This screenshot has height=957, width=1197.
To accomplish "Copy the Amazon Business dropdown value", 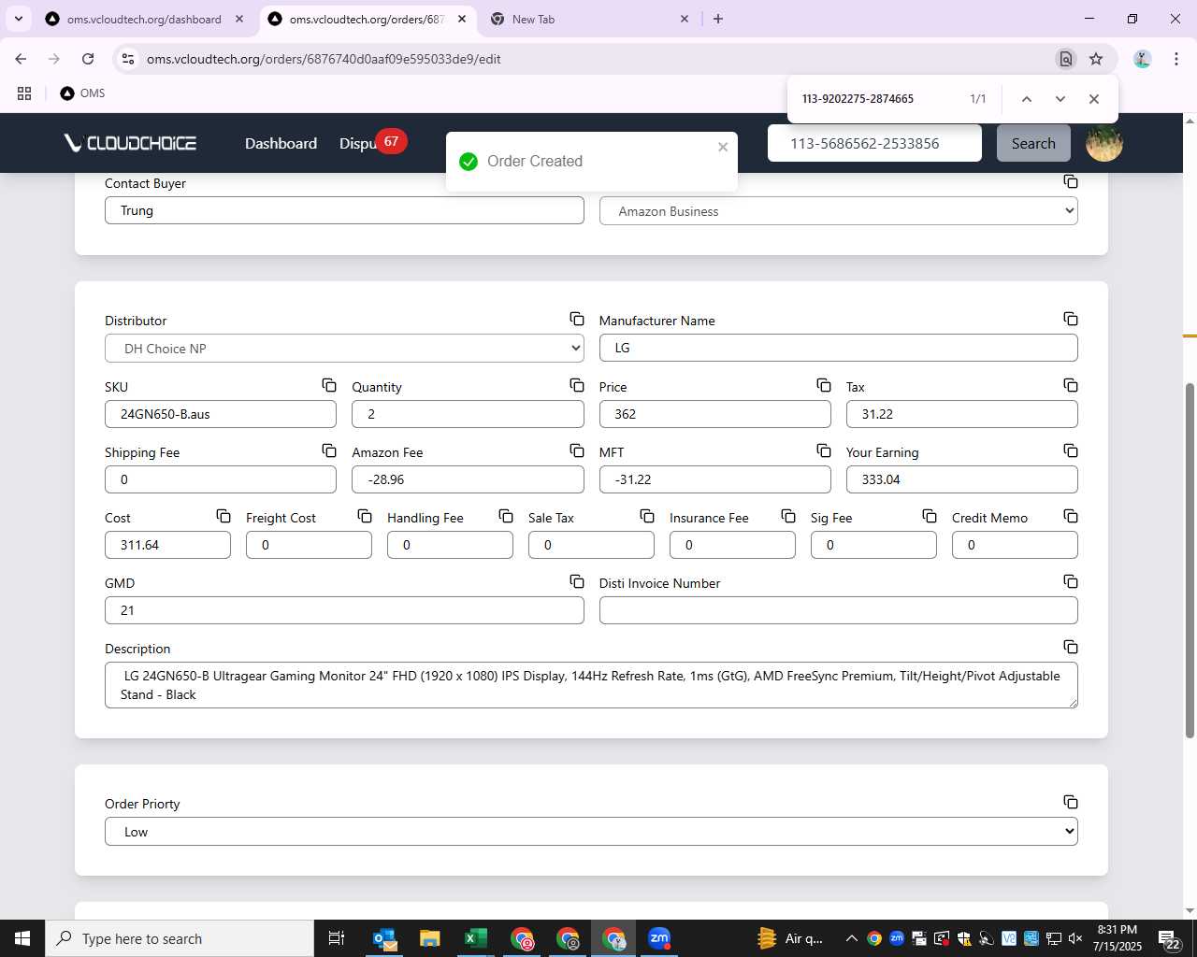I will coord(1071,181).
